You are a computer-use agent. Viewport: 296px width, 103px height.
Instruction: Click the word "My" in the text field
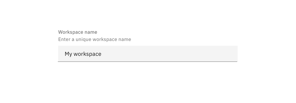tap(68, 54)
